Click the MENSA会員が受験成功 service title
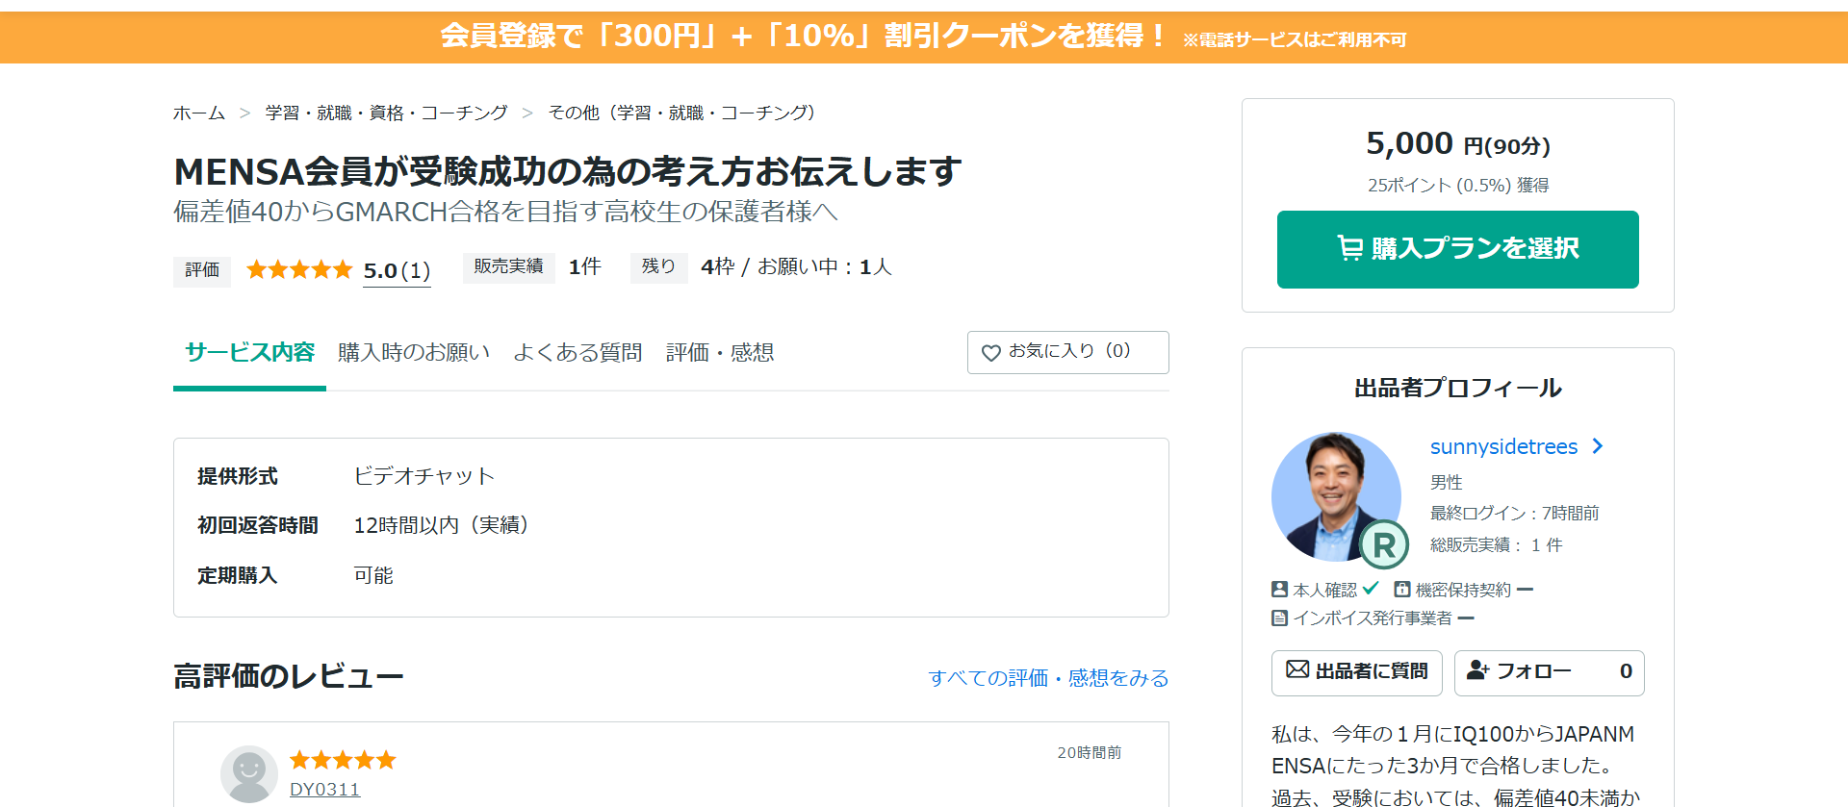The image size is (1848, 807). (568, 171)
